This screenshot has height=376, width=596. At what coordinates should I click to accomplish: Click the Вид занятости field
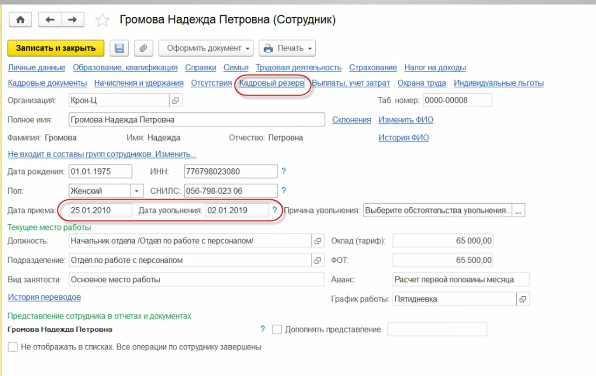196,280
